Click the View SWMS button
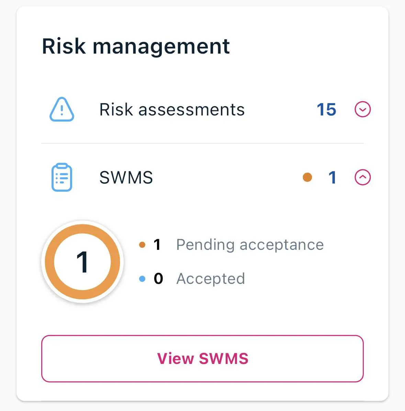The width and height of the screenshot is (405, 411). click(x=202, y=358)
